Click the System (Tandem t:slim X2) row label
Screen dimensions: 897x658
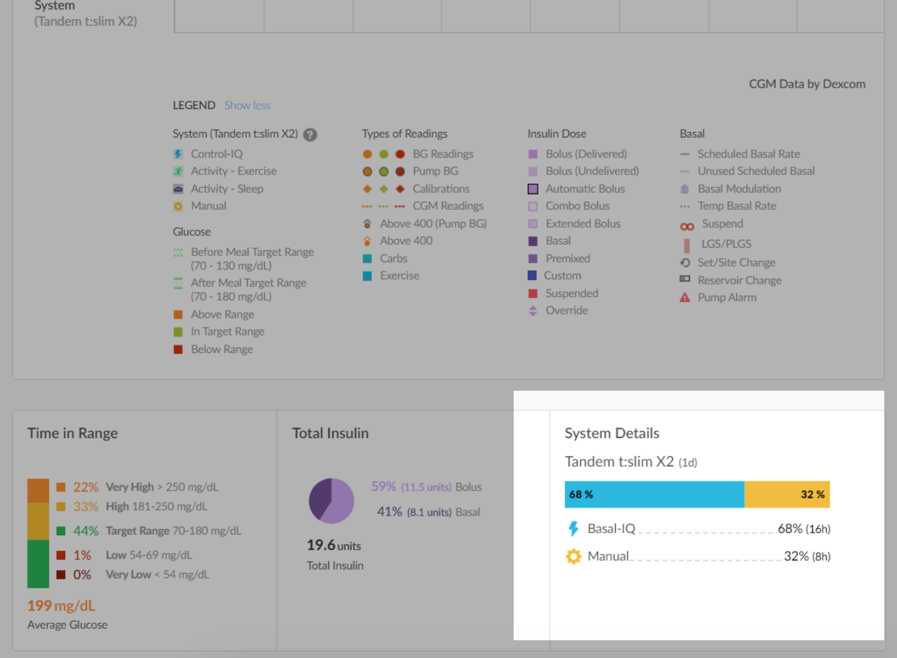point(86,13)
